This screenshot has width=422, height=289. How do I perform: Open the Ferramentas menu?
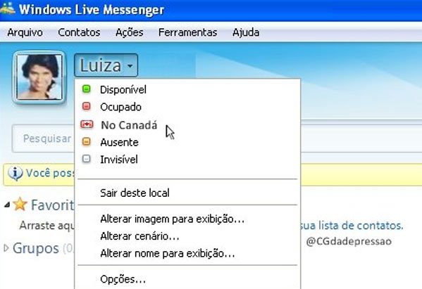coord(187,32)
